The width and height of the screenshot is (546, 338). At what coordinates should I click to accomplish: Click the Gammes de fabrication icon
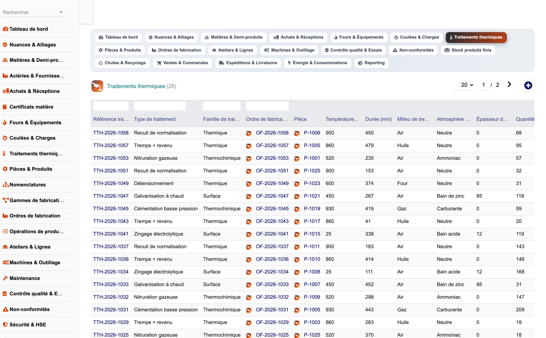[6, 200]
